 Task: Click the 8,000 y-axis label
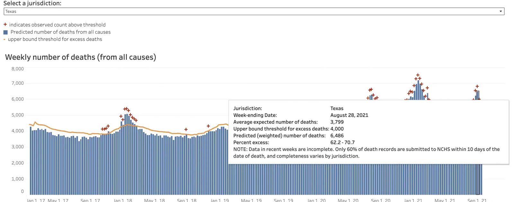pyautogui.click(x=18, y=69)
